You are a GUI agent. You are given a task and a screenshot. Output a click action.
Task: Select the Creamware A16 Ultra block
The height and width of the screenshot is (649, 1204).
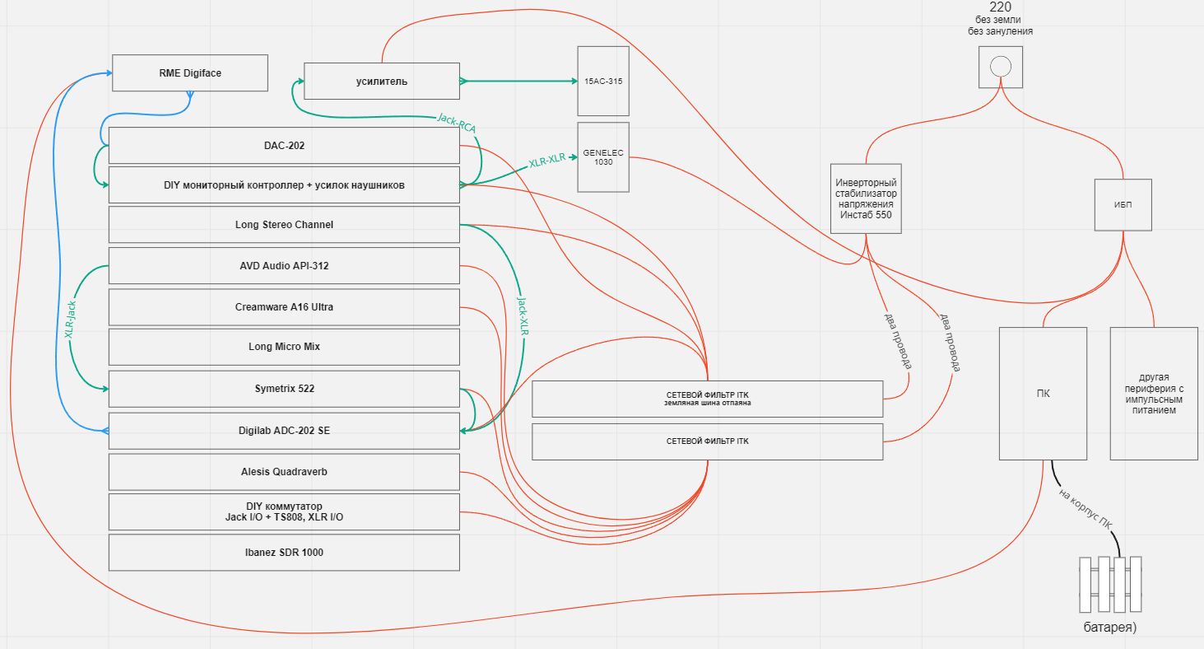pyautogui.click(x=284, y=307)
